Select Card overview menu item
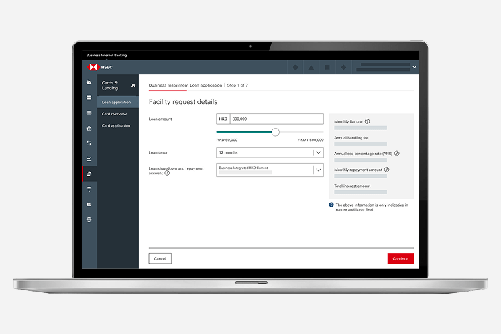The image size is (501, 334). [x=114, y=114]
